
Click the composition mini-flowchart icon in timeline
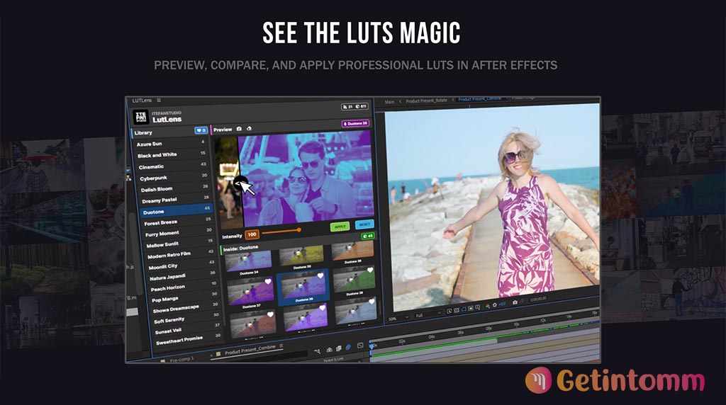pyautogui.click(x=318, y=351)
